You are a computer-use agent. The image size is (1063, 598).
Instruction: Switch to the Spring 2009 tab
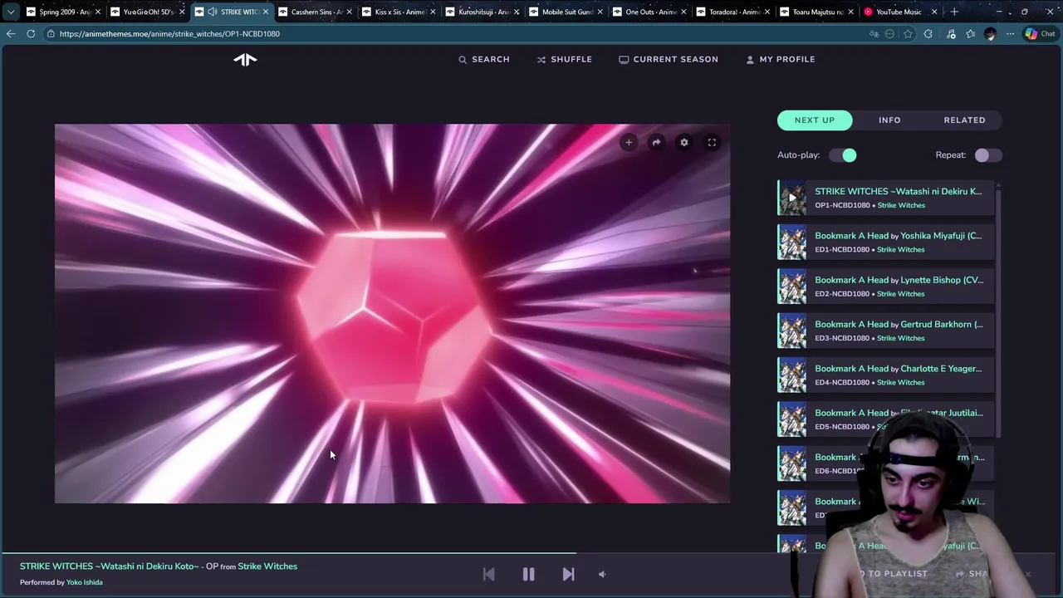click(x=63, y=12)
